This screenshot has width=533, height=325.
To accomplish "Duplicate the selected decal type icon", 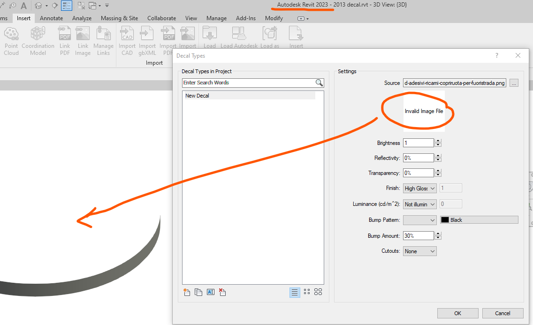I will (198, 292).
